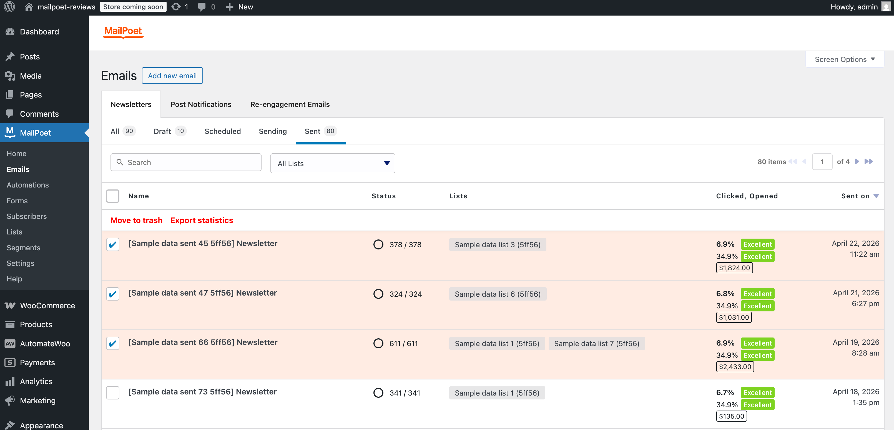Open Segments in MailPoet submenu
The image size is (894, 430).
point(23,248)
